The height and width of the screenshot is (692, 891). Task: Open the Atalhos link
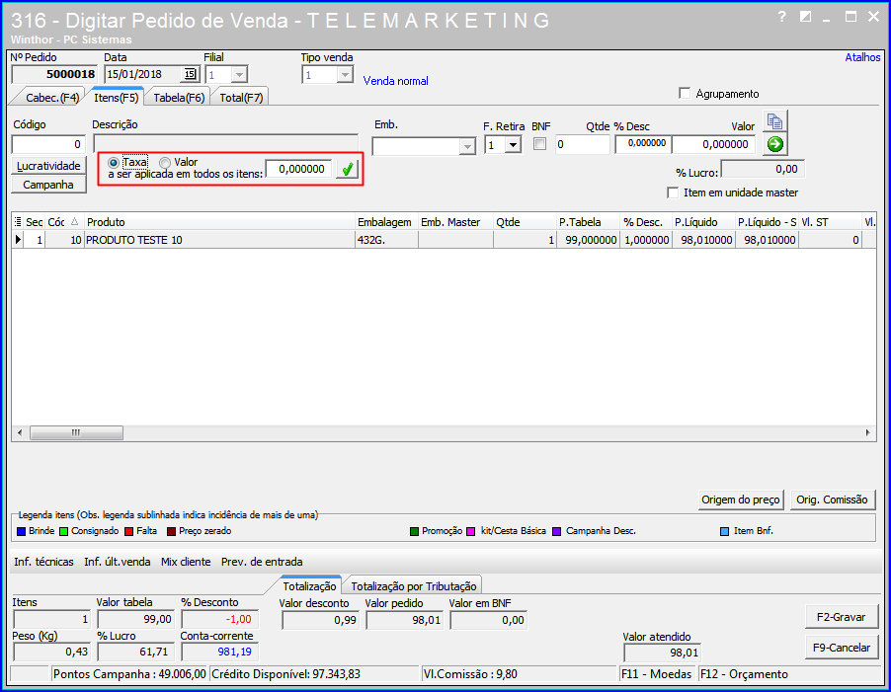(862, 57)
